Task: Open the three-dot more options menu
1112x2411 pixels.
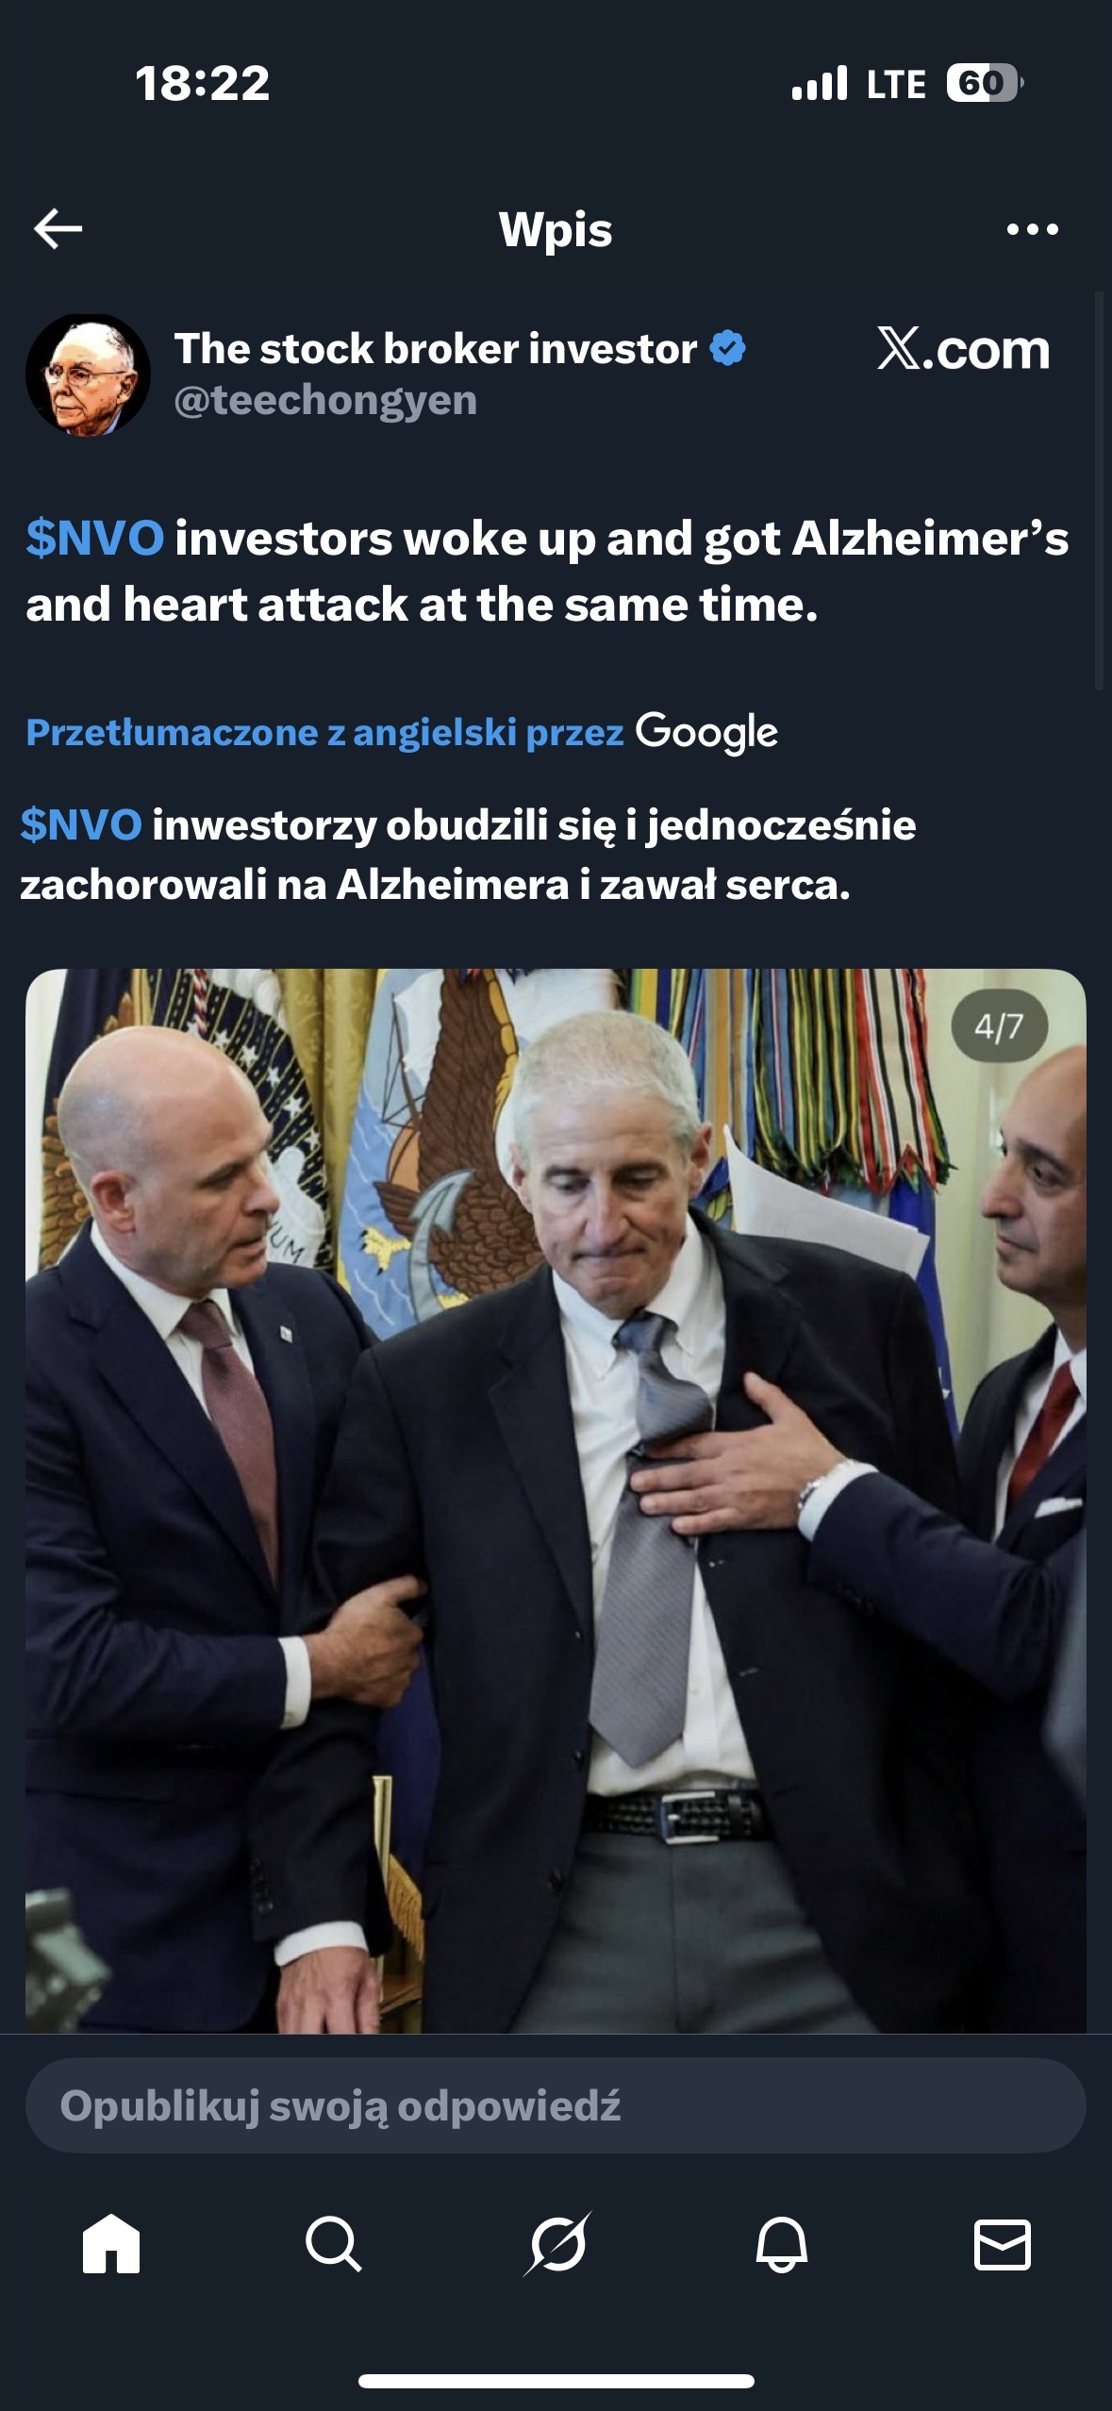Action: point(1033,229)
